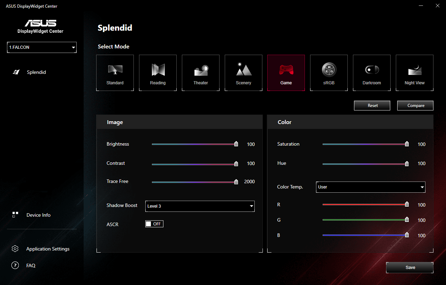Screen dimensions: 446x285
Task: Click the Compare button
Action: click(x=415, y=105)
